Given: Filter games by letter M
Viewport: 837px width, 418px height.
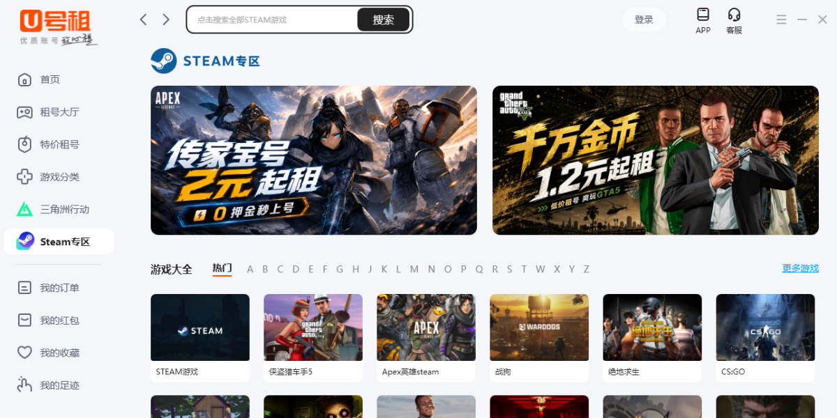Looking at the screenshot, I should 414,269.
